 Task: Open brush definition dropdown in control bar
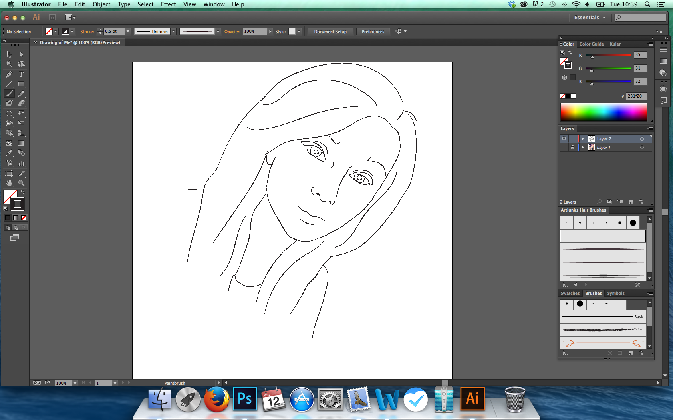218,32
